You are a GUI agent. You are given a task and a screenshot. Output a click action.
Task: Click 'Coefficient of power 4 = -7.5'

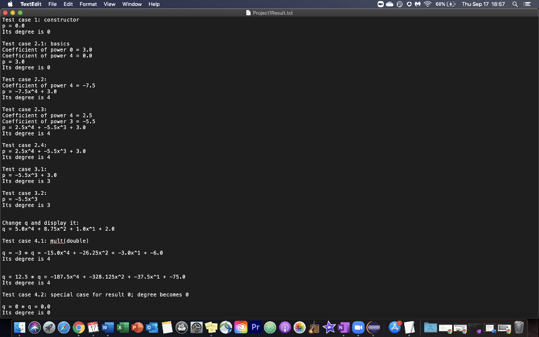point(49,86)
